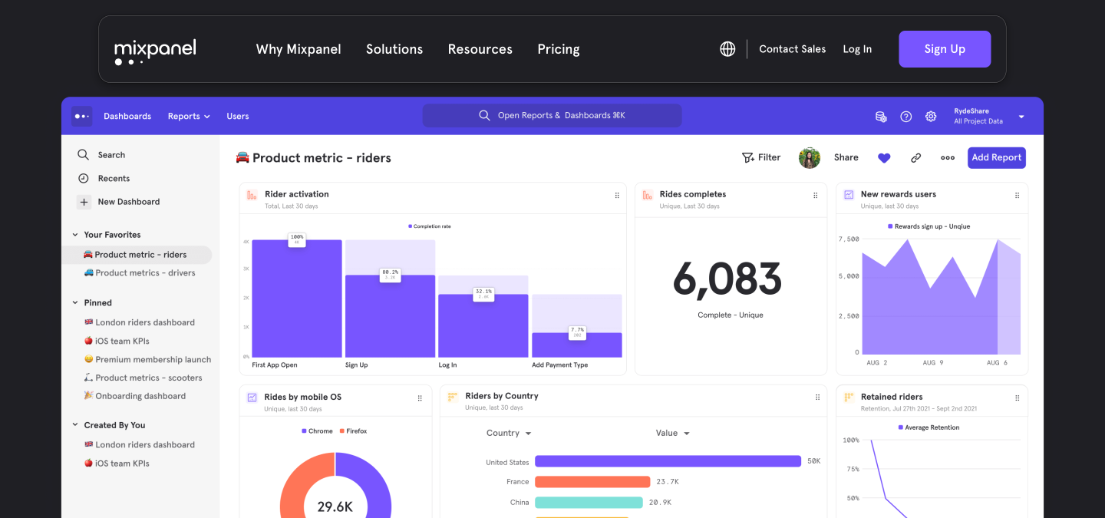Open iOS team KPIs under Created By You
The image size is (1105, 518).
(x=117, y=464)
